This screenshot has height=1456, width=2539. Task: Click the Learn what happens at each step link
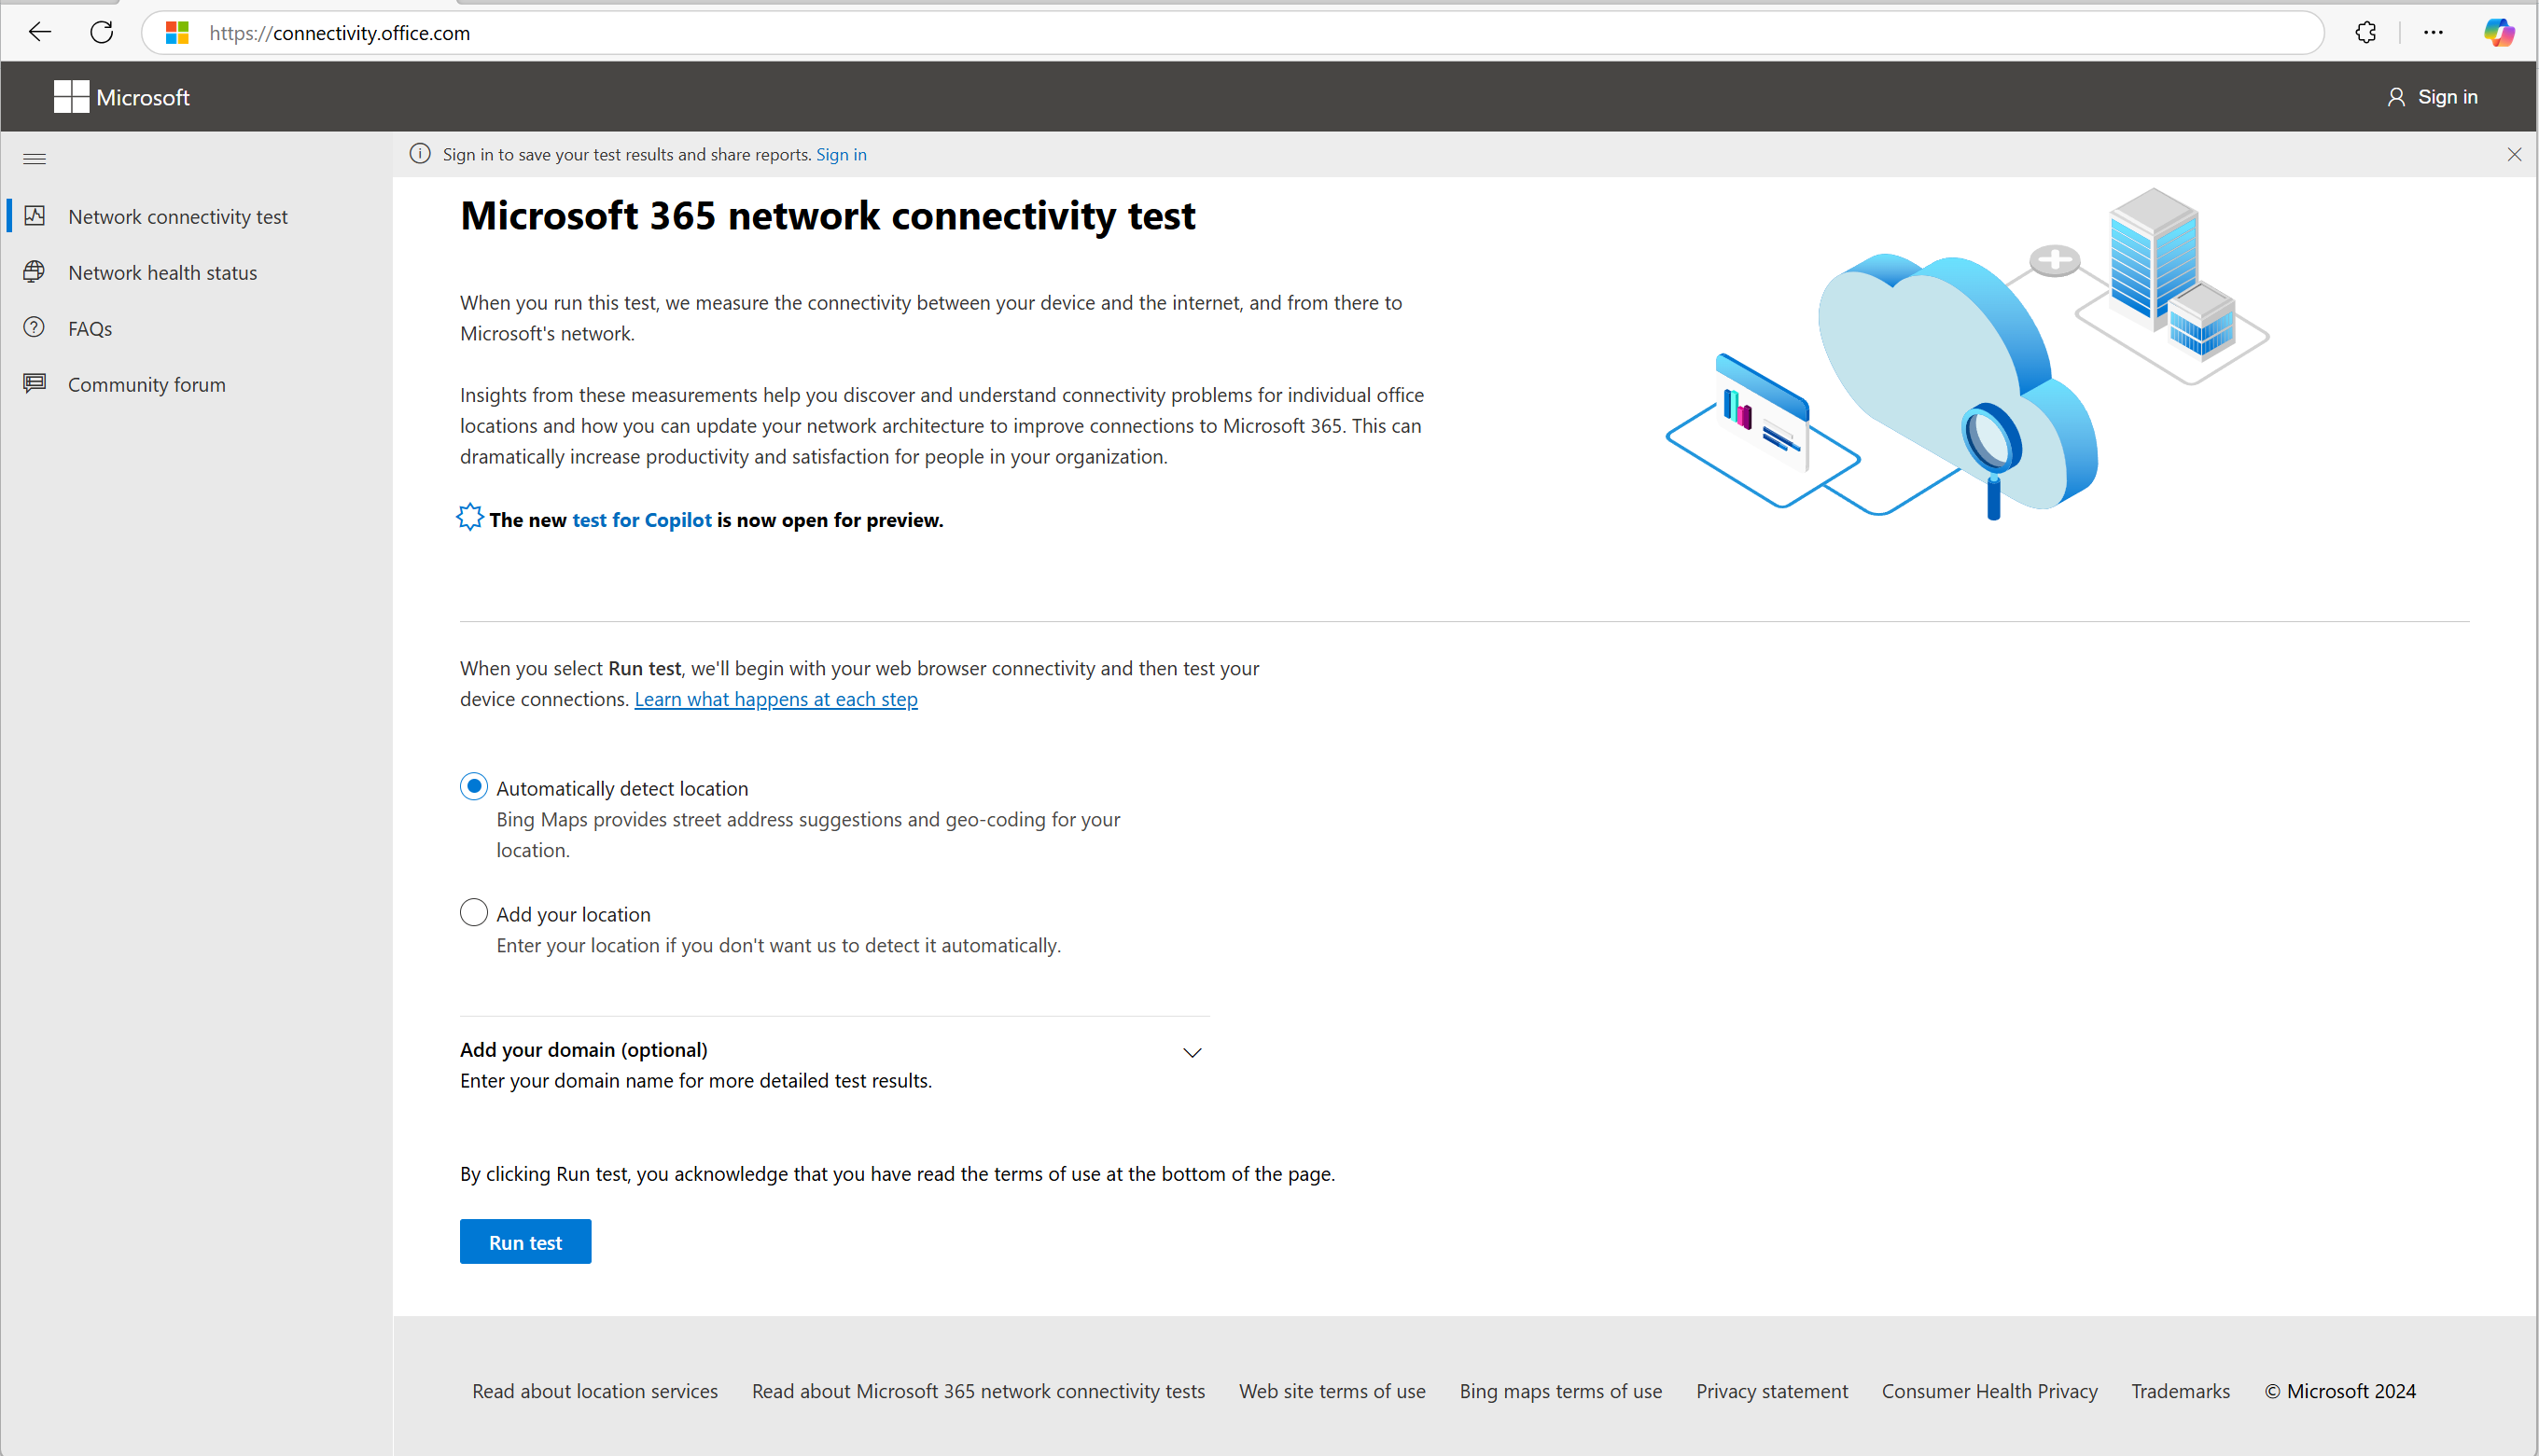[x=774, y=700]
